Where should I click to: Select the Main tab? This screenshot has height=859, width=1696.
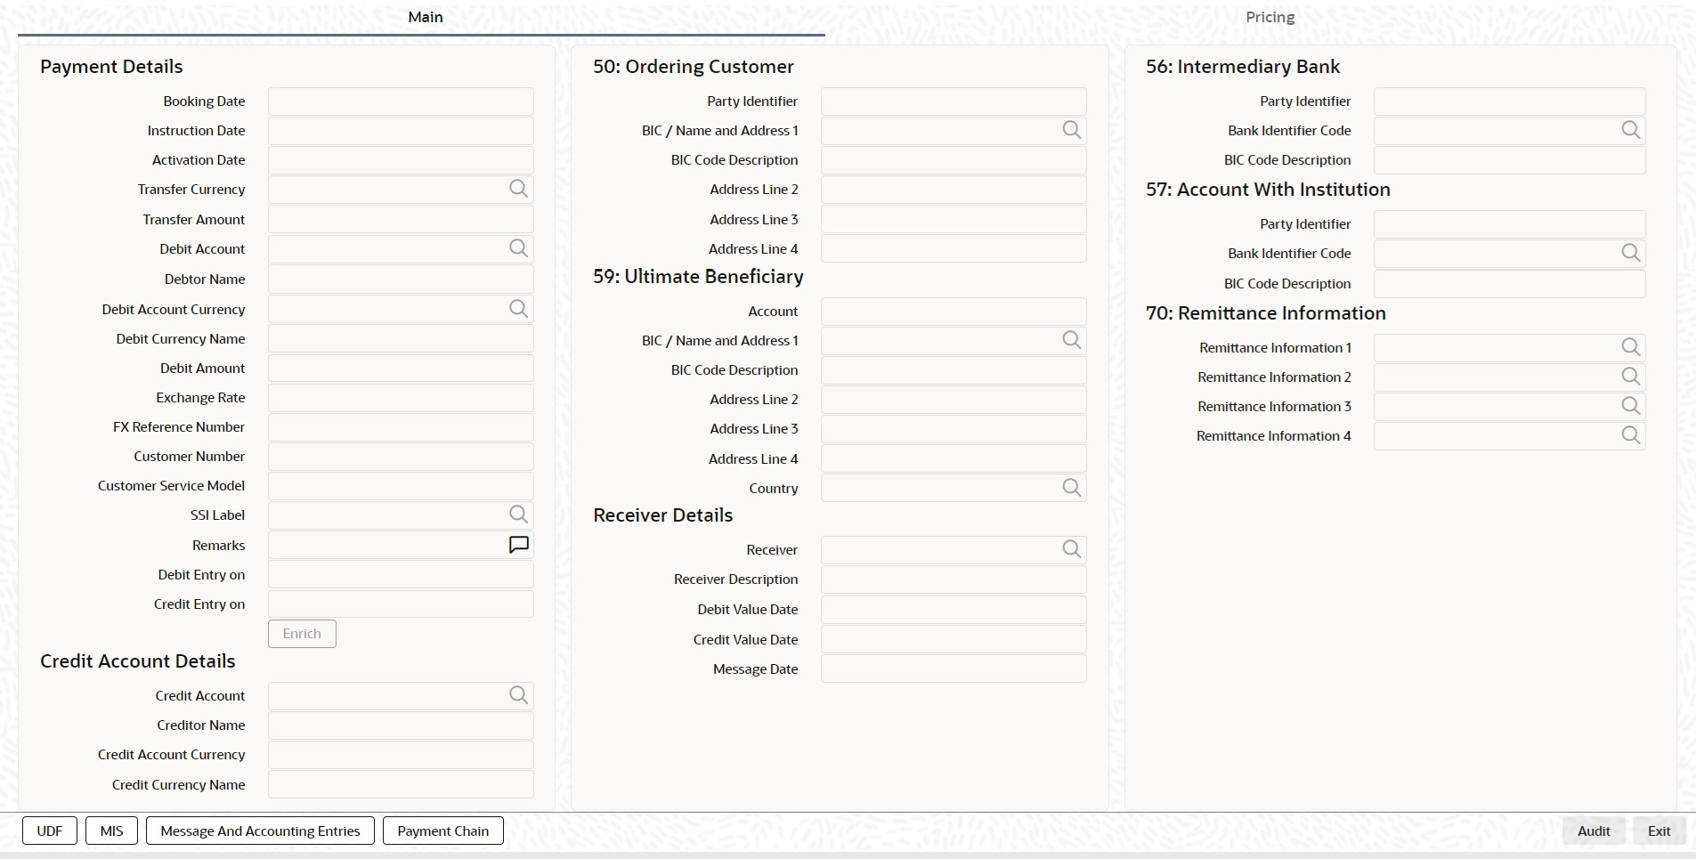click(425, 17)
